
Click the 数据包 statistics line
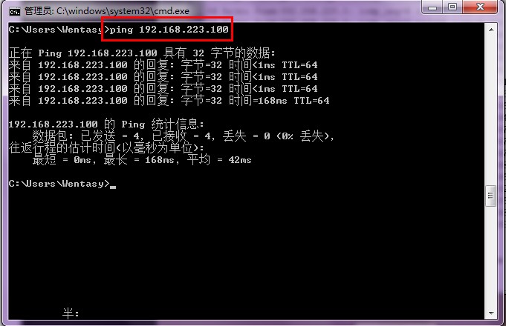(184, 136)
